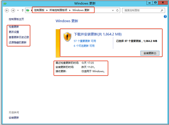
Task: Select Windows 更新 breadcrumb segment
Action: point(81,10)
